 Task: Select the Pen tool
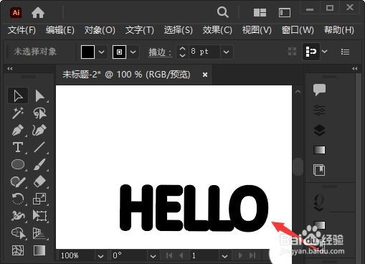[x=18, y=130]
